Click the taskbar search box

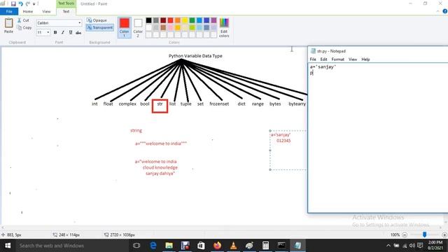(73, 246)
